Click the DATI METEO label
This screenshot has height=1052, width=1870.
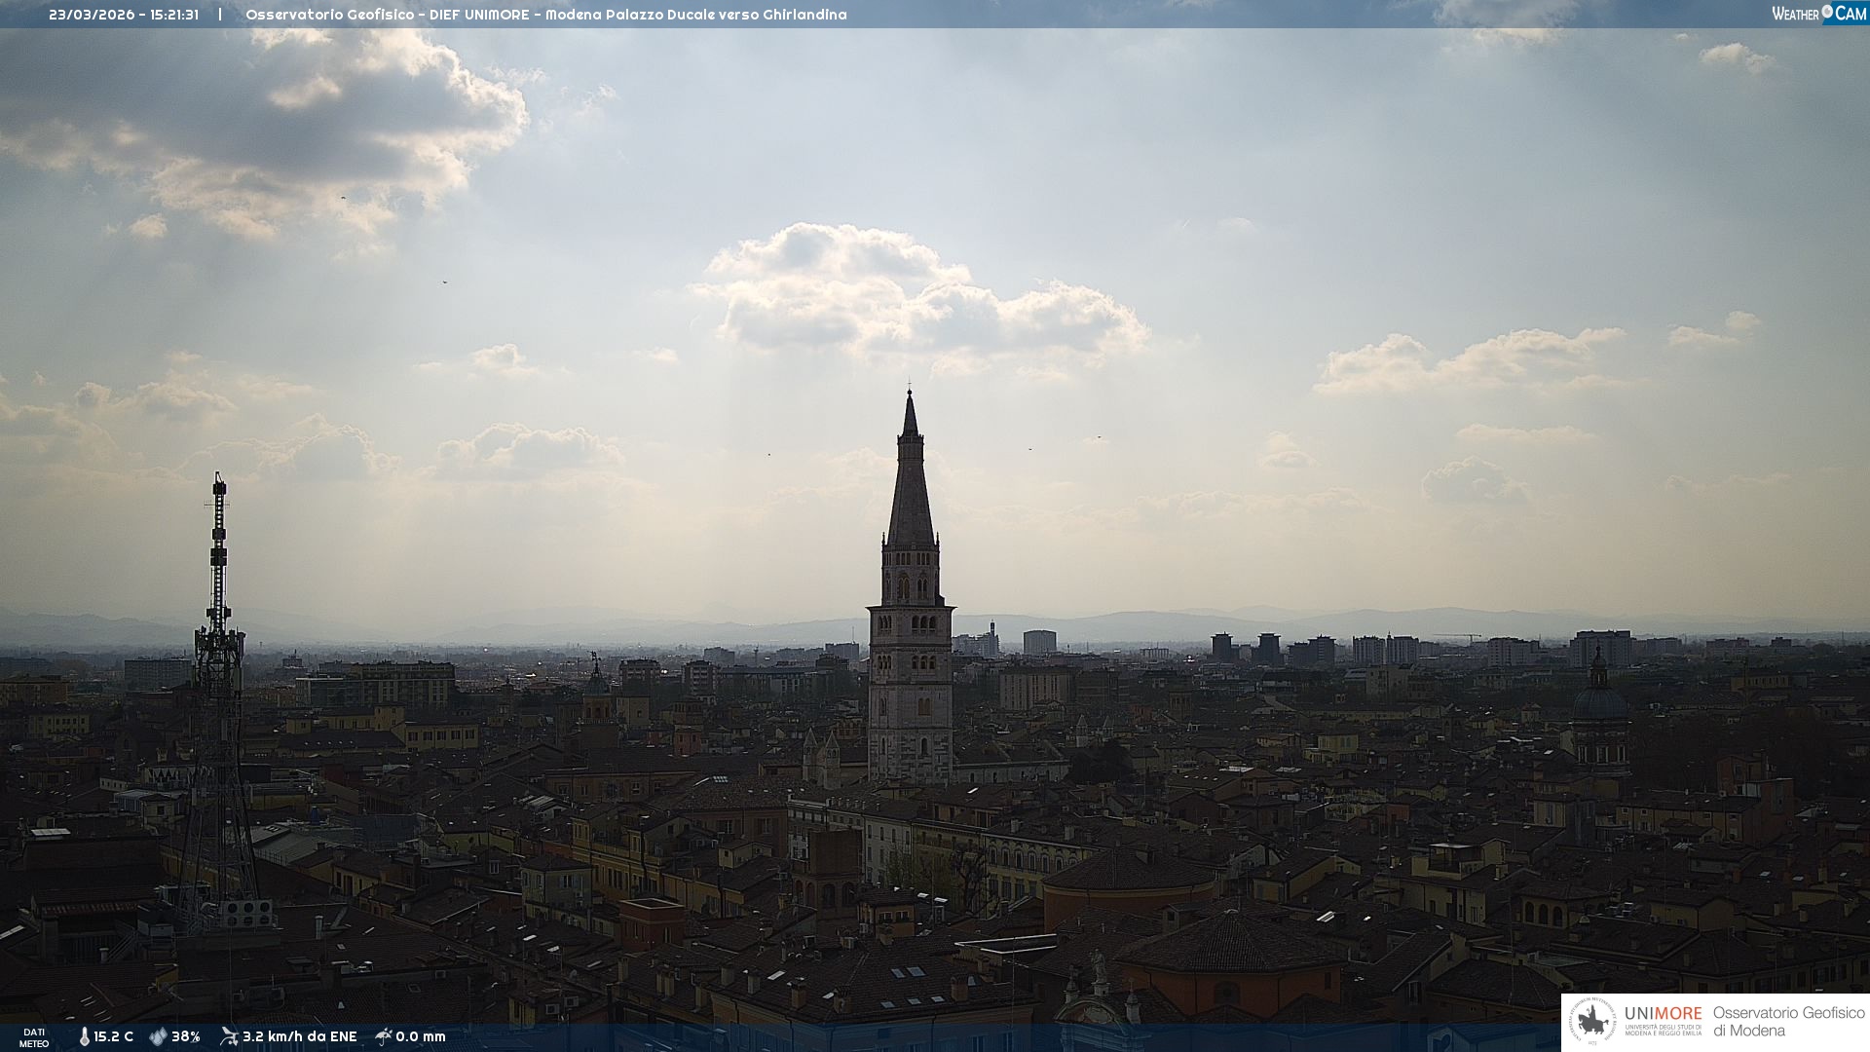pyautogui.click(x=34, y=1037)
